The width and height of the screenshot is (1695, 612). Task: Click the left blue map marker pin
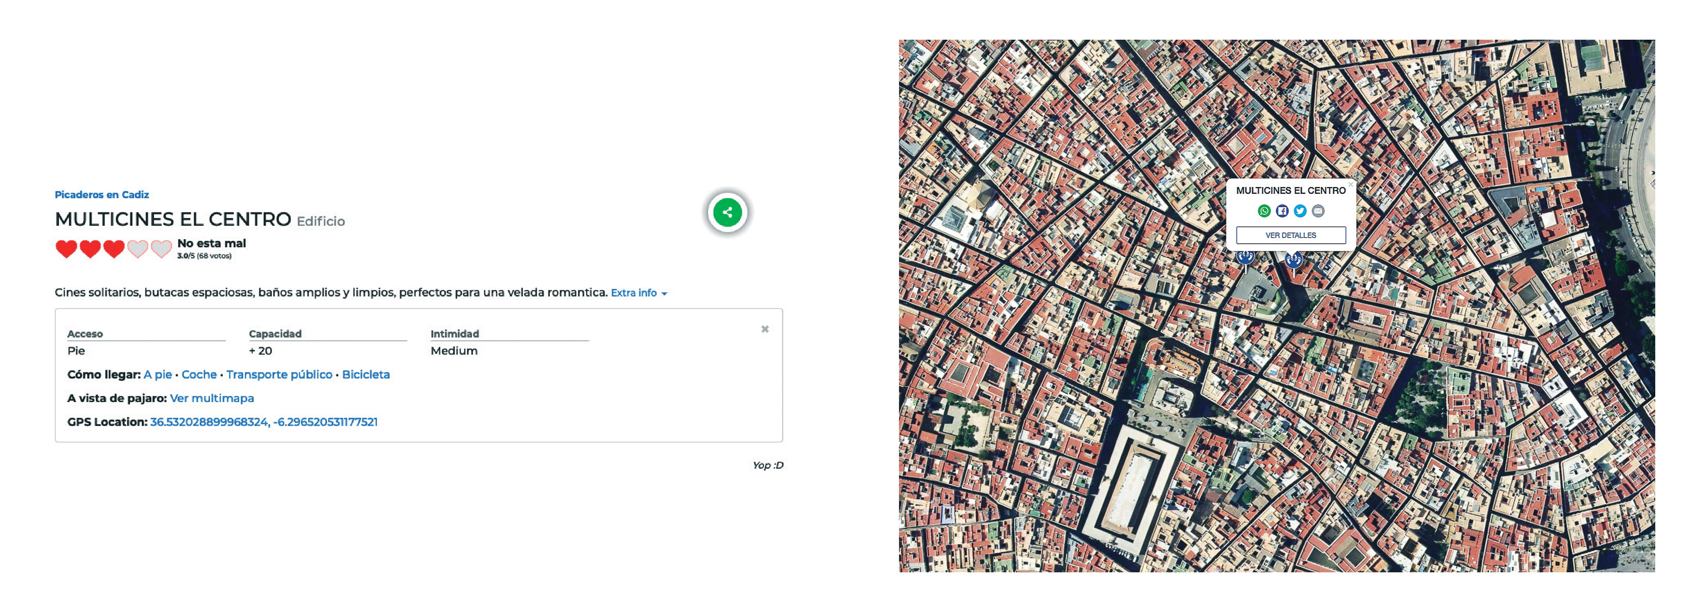tap(1245, 257)
